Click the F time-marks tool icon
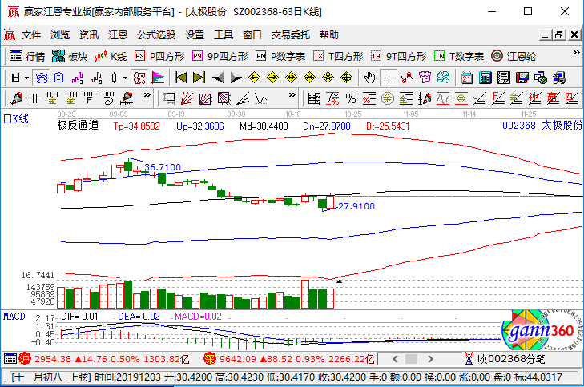Image resolution: width=584 pixels, height=387 pixels. (90, 98)
